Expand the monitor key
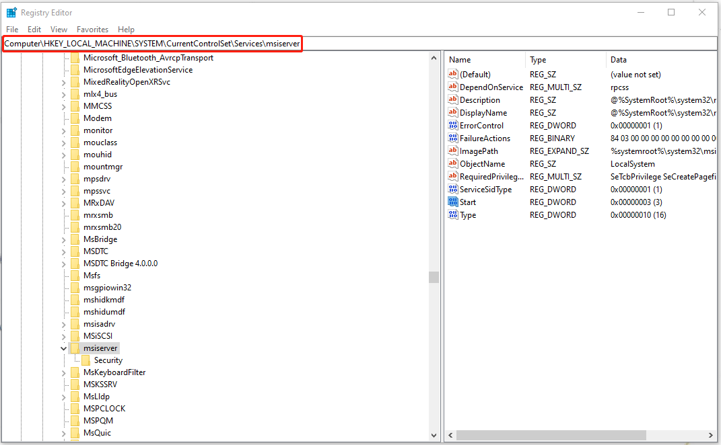 tap(63, 130)
